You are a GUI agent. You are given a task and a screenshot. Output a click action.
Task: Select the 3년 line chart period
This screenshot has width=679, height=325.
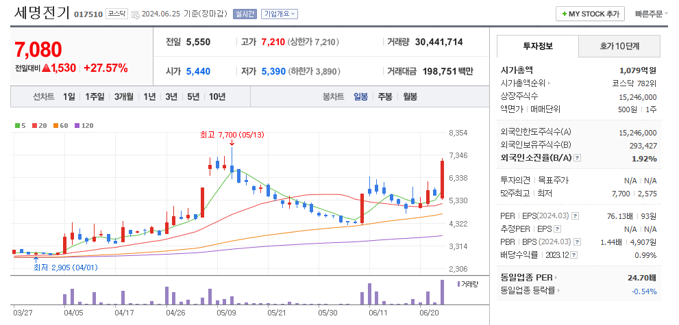(171, 96)
